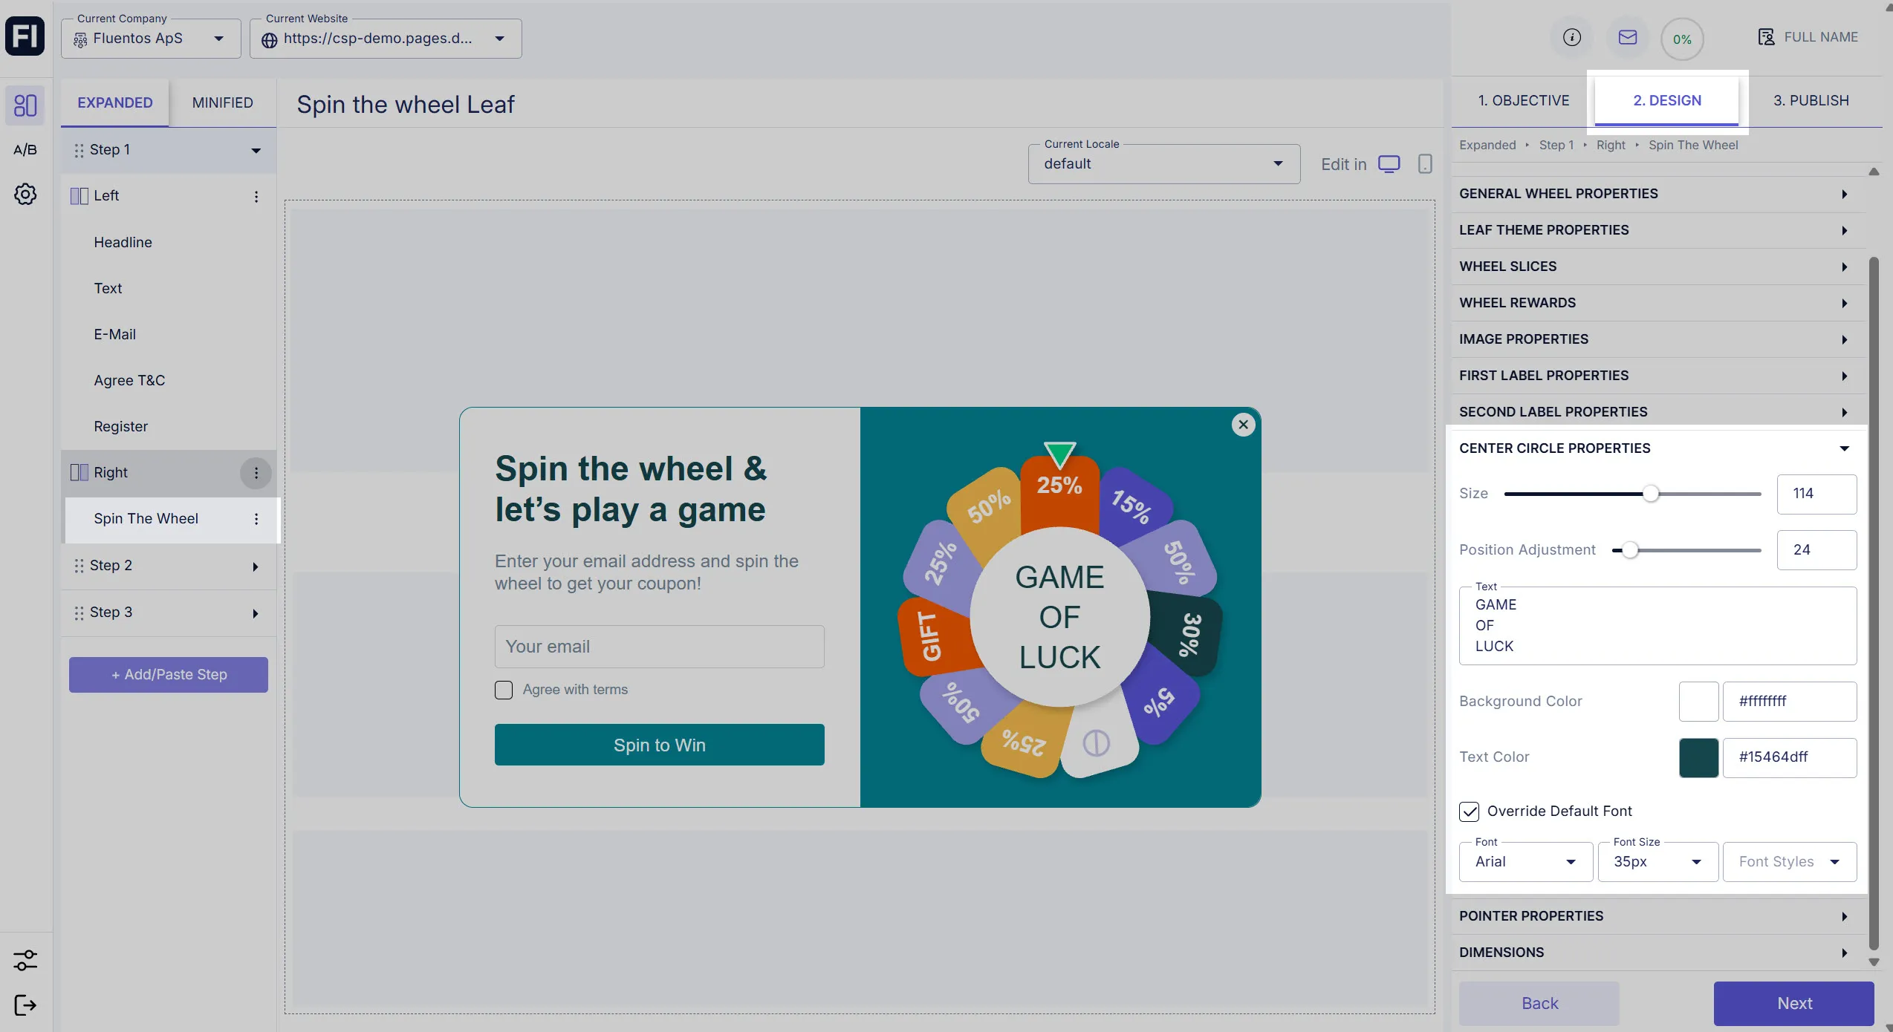The height and width of the screenshot is (1032, 1893).
Task: Click the Next button
Action: tap(1794, 1004)
